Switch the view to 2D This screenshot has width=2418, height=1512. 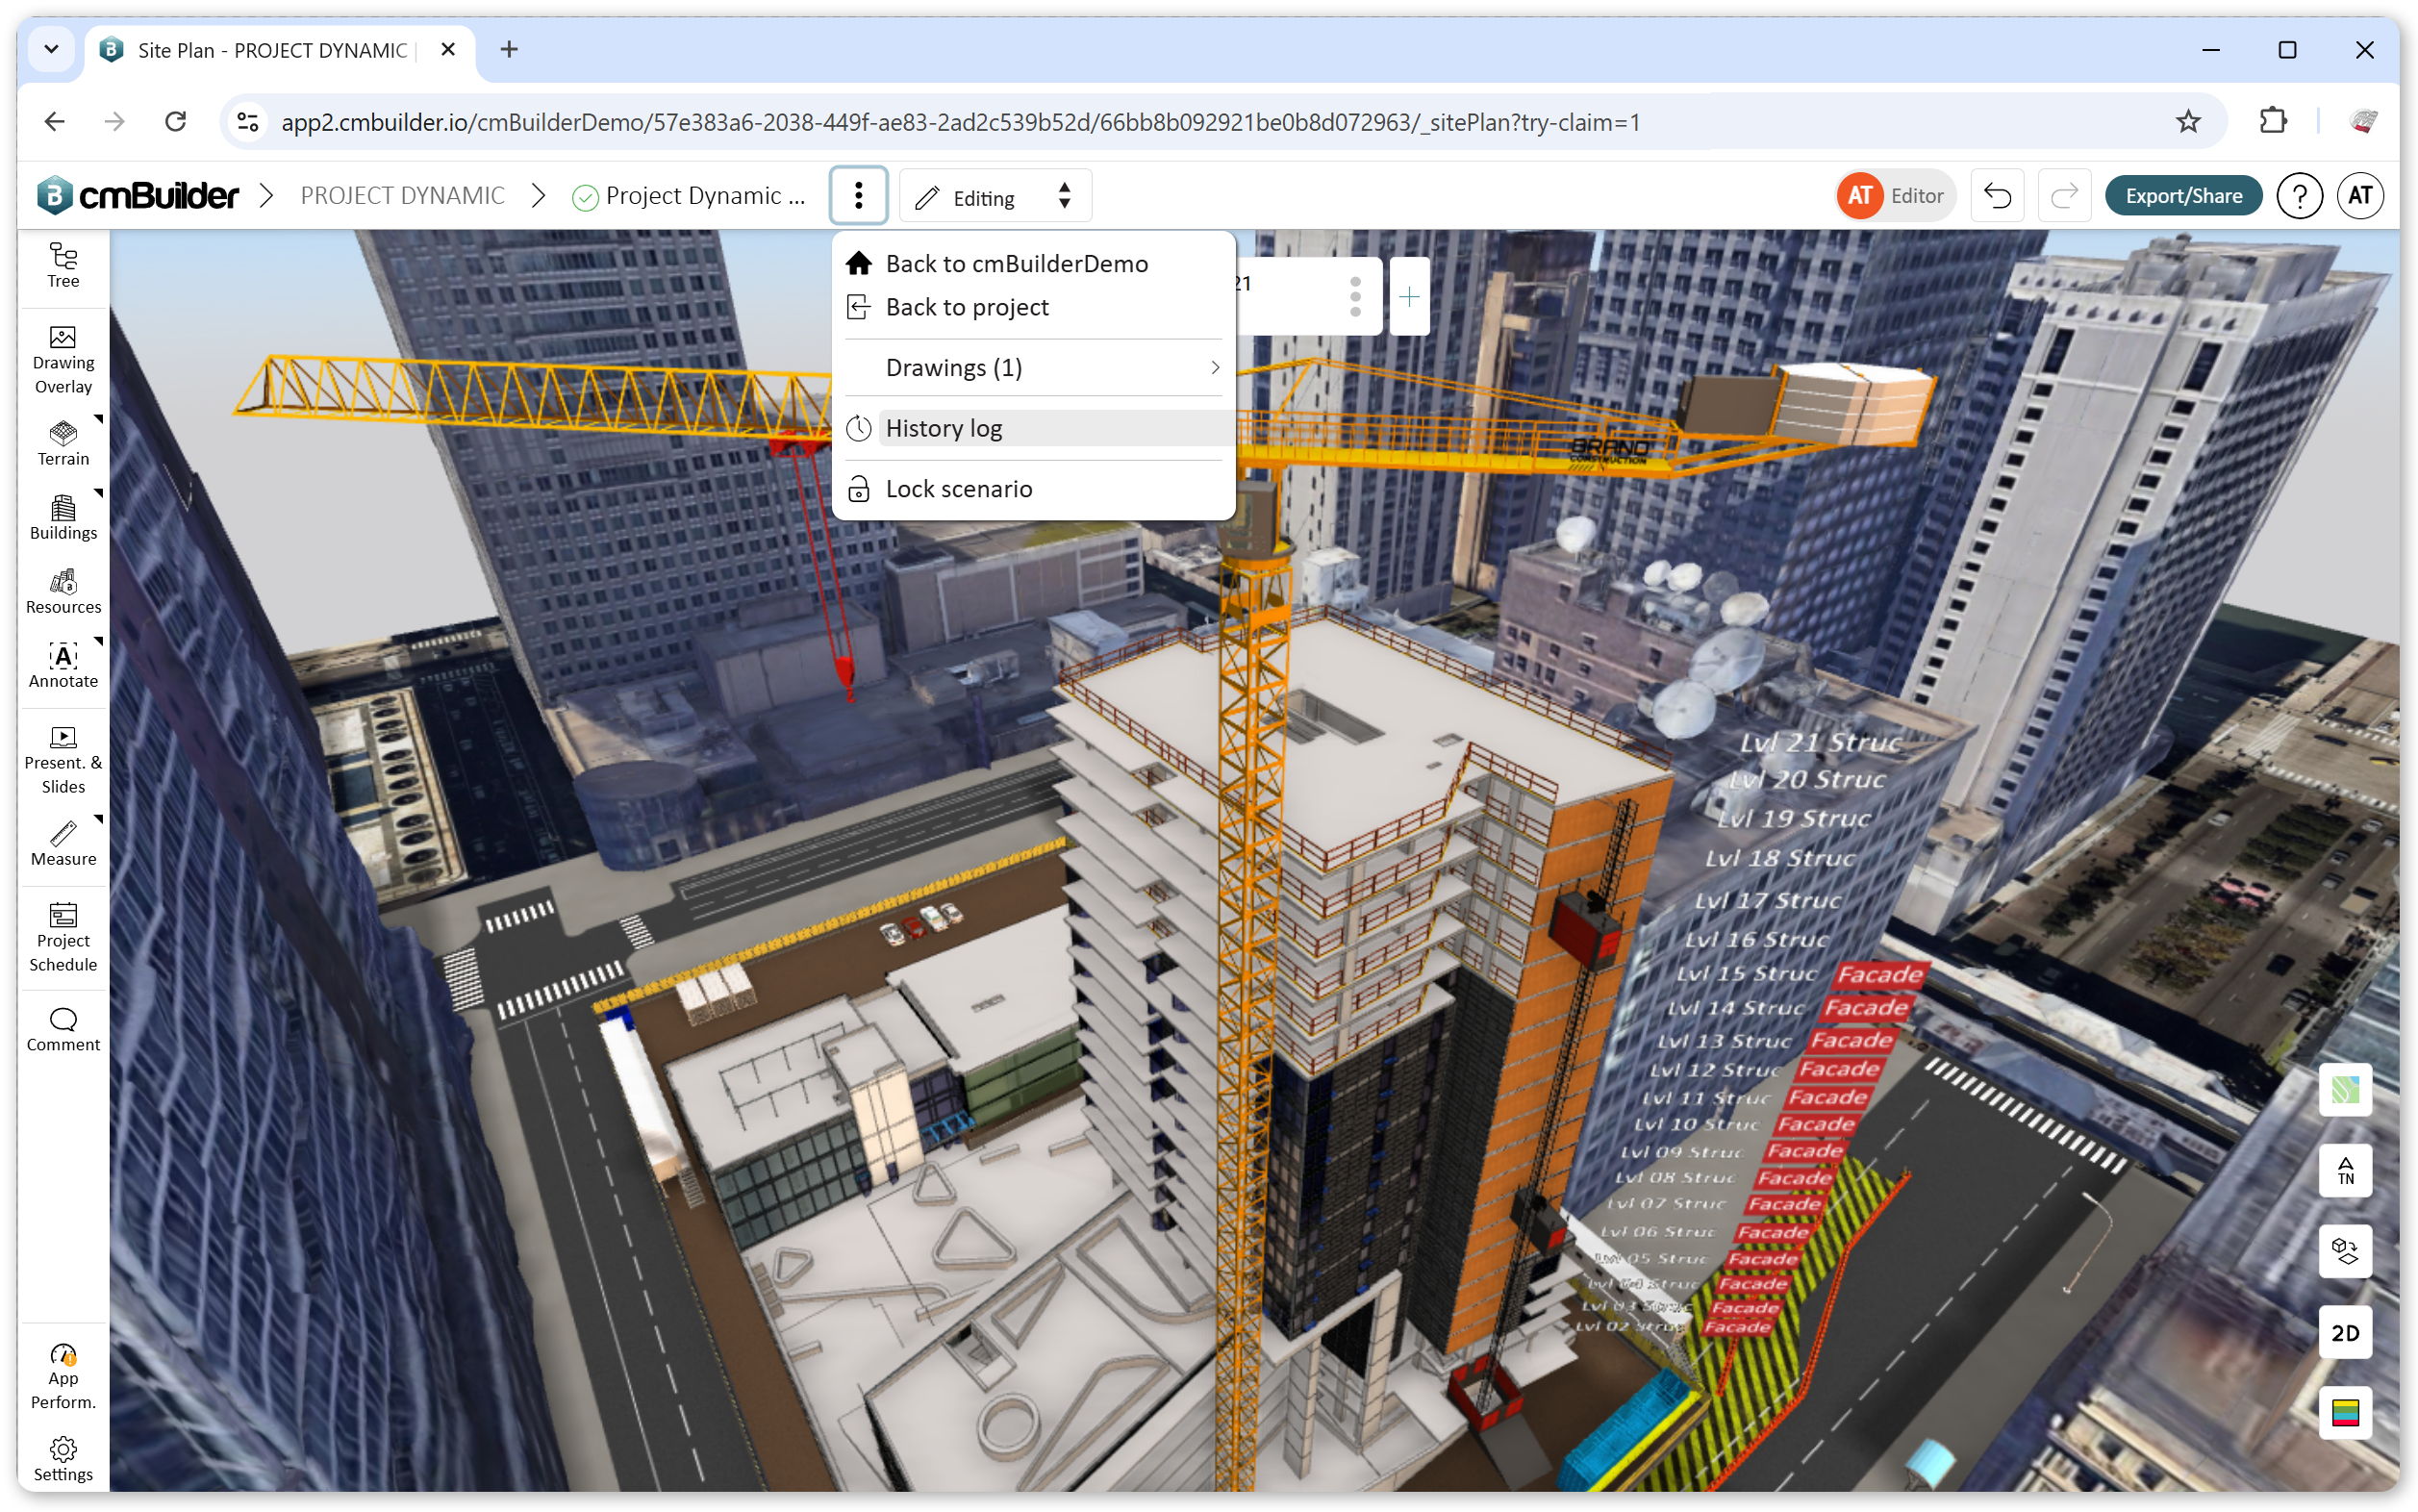click(2344, 1332)
